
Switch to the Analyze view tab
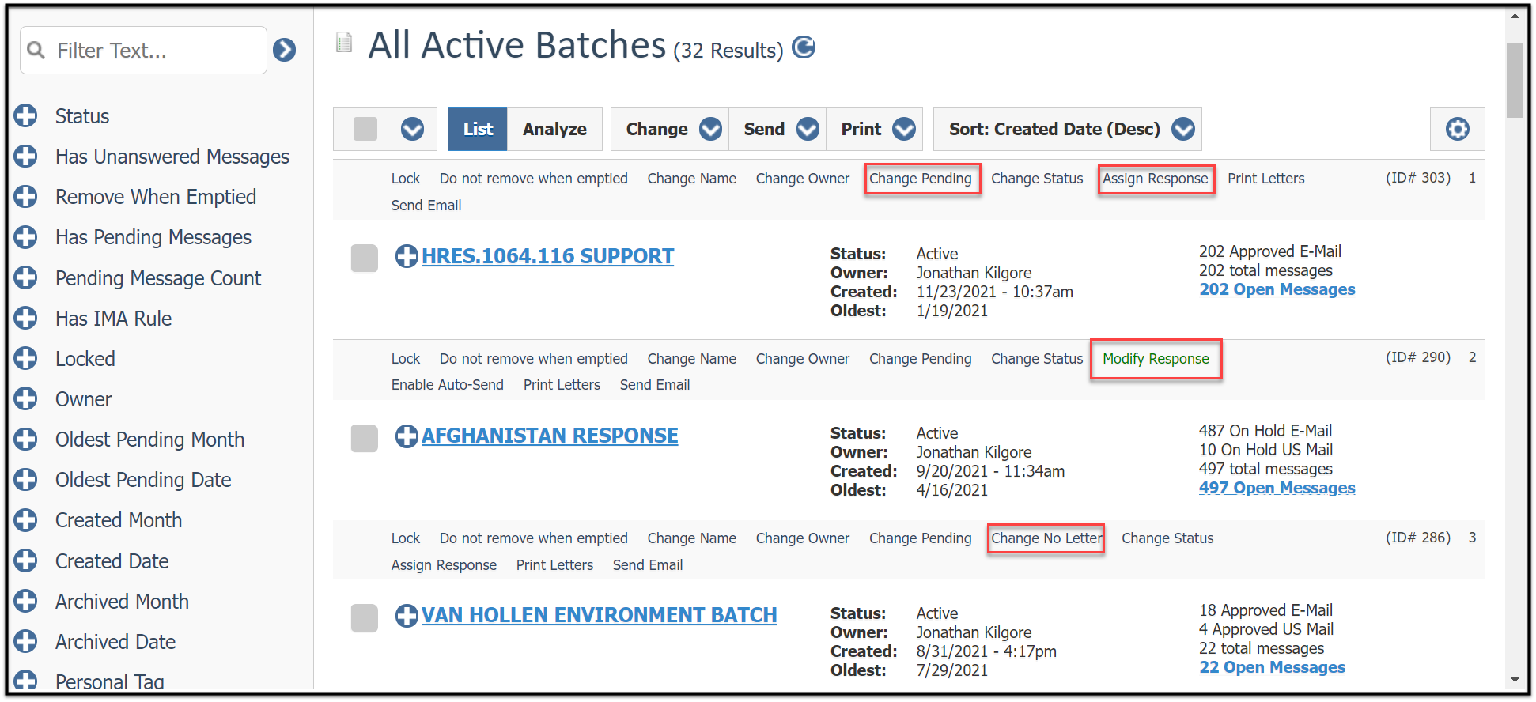[554, 129]
